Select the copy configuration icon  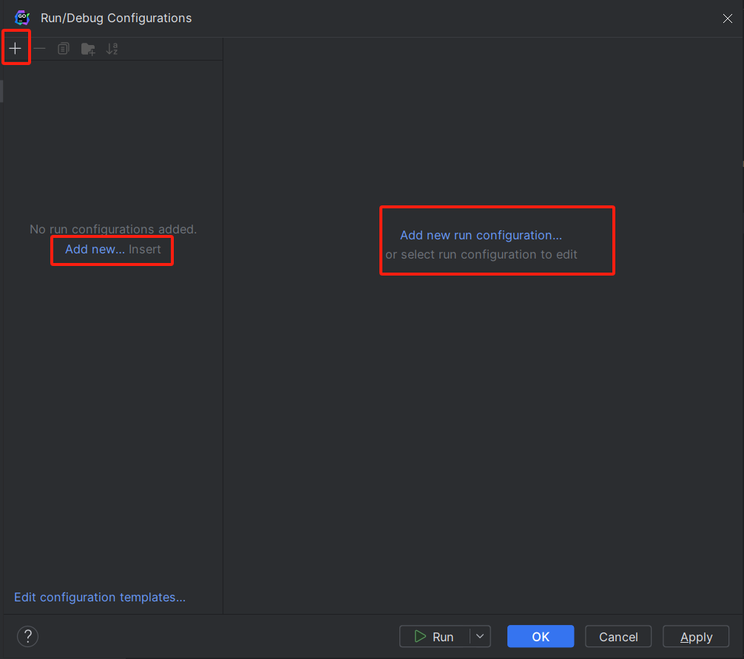[63, 48]
